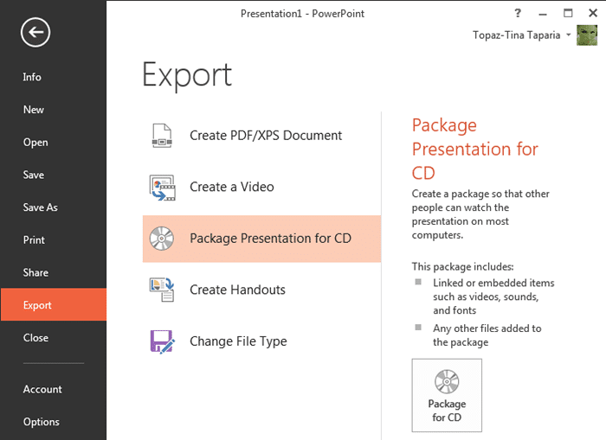
Task: Click the Package for CD button
Action: point(447,395)
